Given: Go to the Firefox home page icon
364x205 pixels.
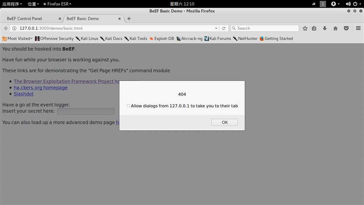Looking at the screenshot, I should point(336,28).
